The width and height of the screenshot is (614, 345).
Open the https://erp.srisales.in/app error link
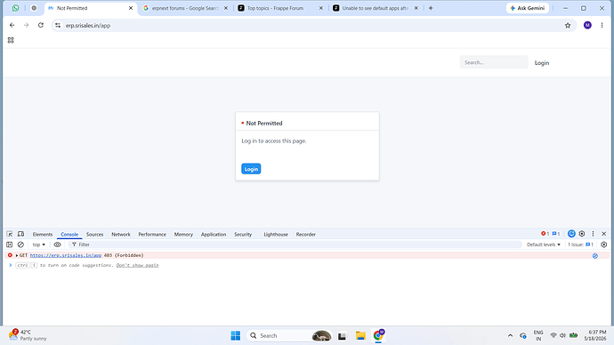click(66, 255)
